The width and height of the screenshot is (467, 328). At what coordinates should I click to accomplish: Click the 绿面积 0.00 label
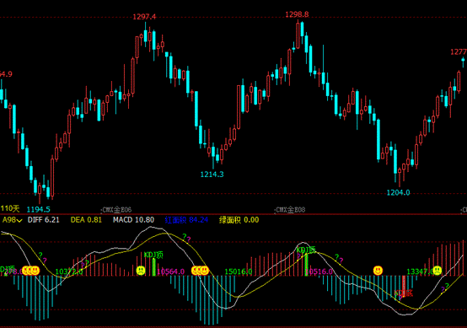click(239, 220)
